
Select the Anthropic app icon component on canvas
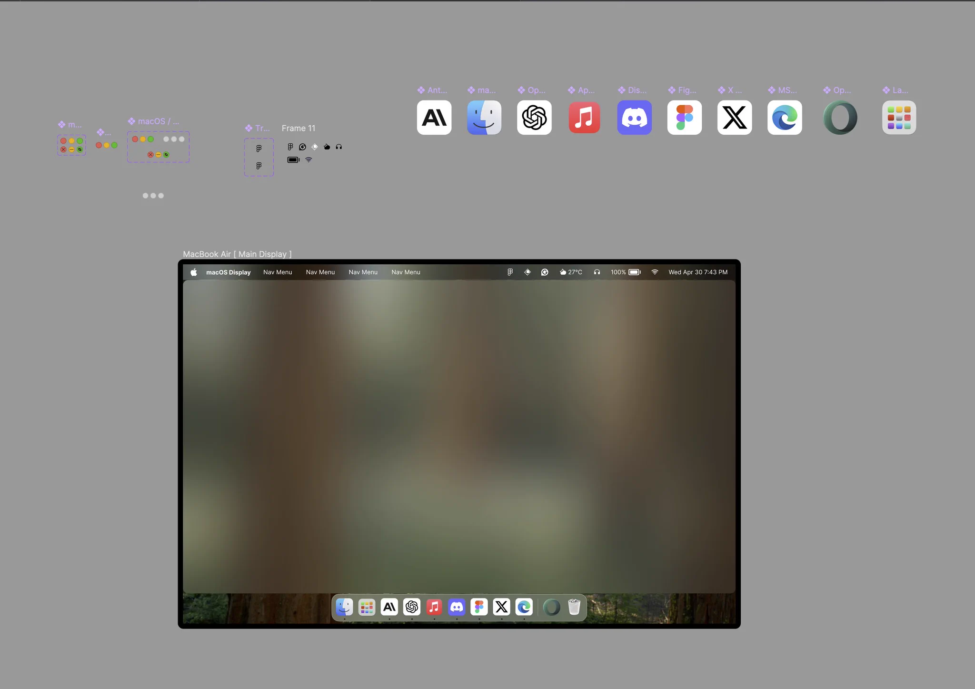(x=434, y=118)
